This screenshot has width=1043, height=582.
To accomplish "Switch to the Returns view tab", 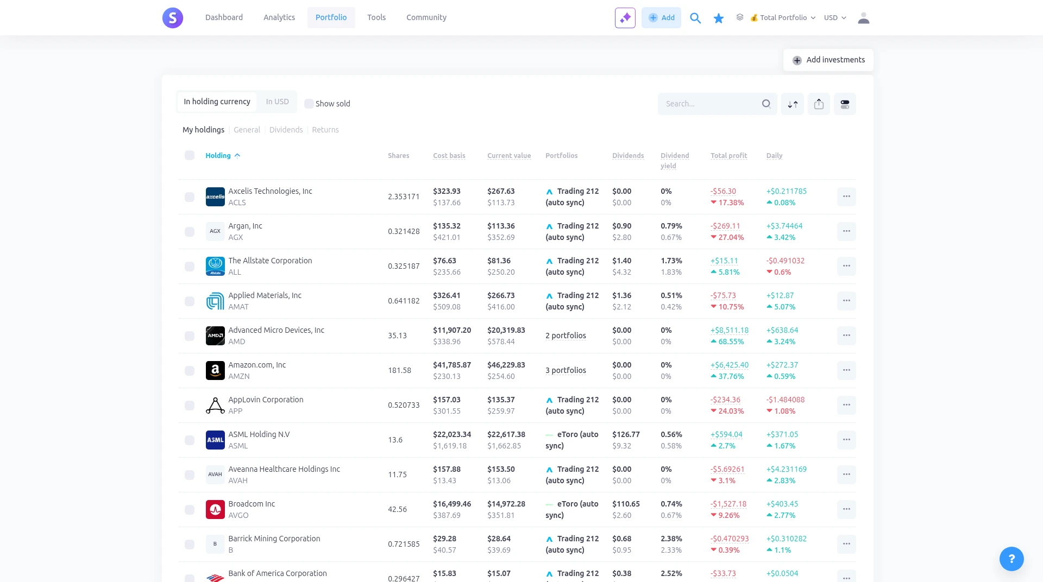I will point(325,130).
